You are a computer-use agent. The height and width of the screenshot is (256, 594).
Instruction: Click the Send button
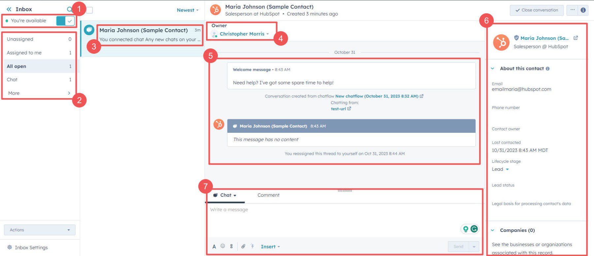pyautogui.click(x=458, y=246)
